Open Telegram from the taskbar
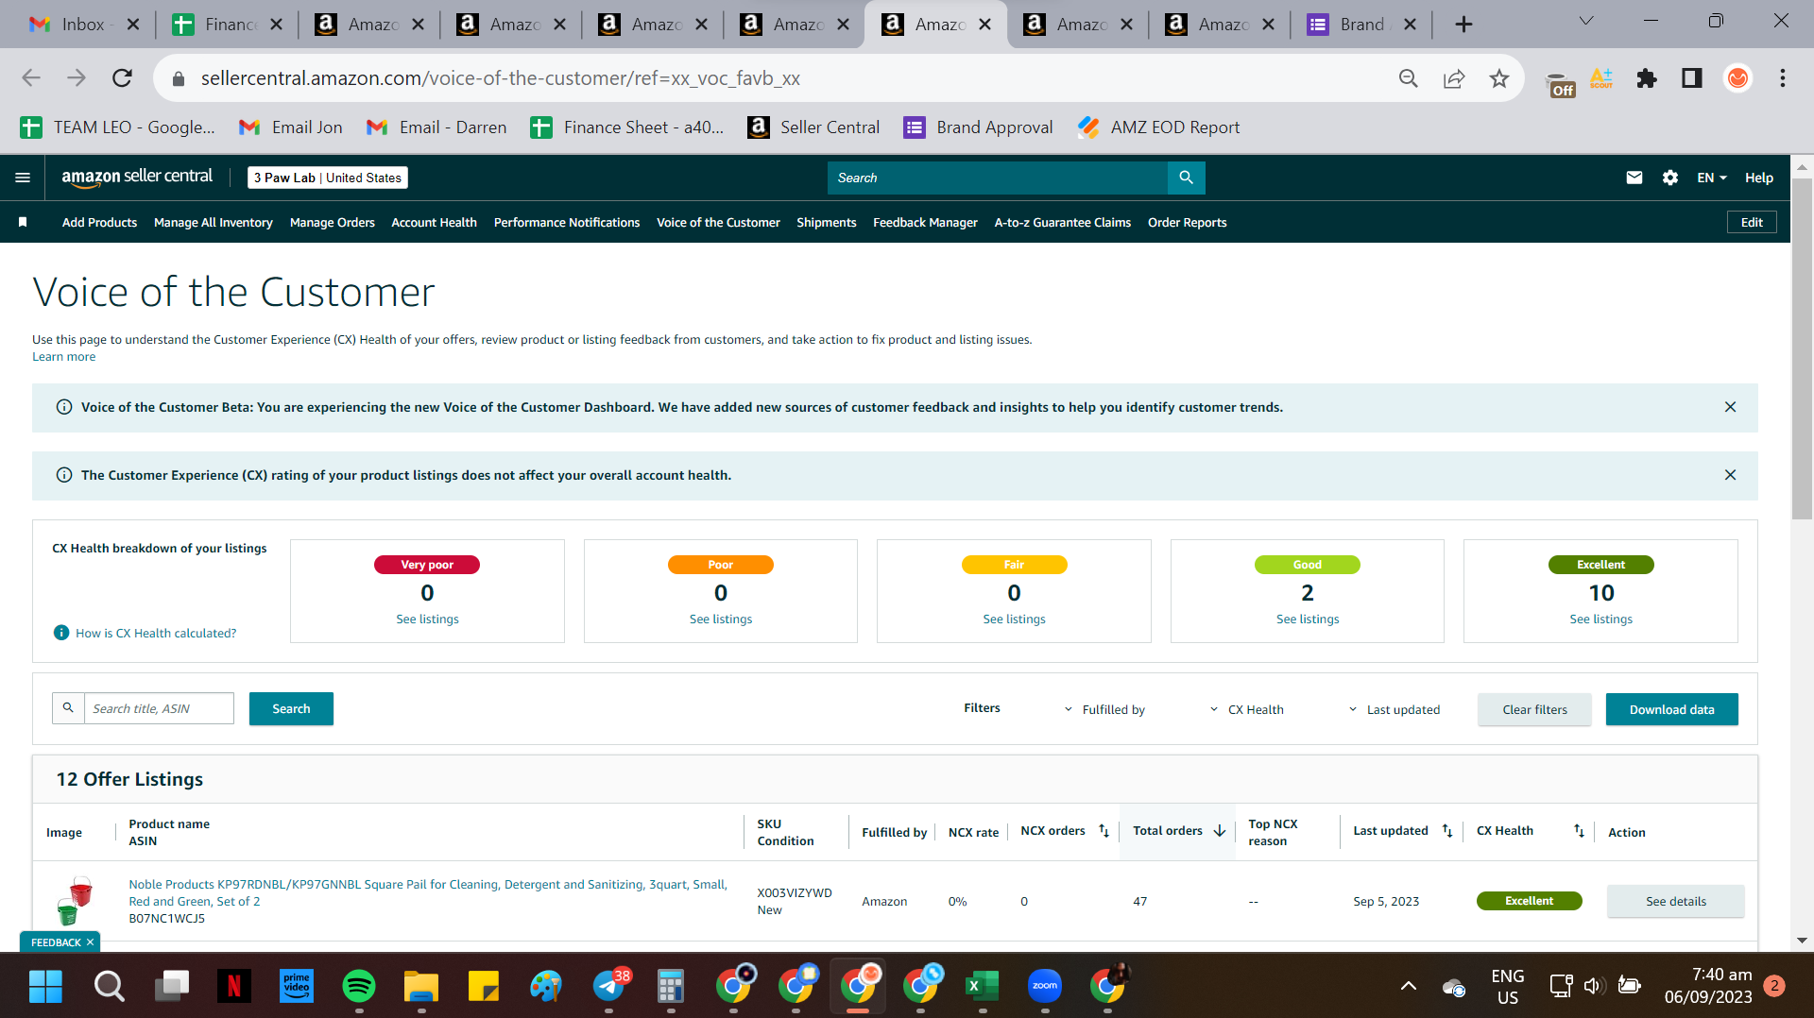 click(609, 986)
